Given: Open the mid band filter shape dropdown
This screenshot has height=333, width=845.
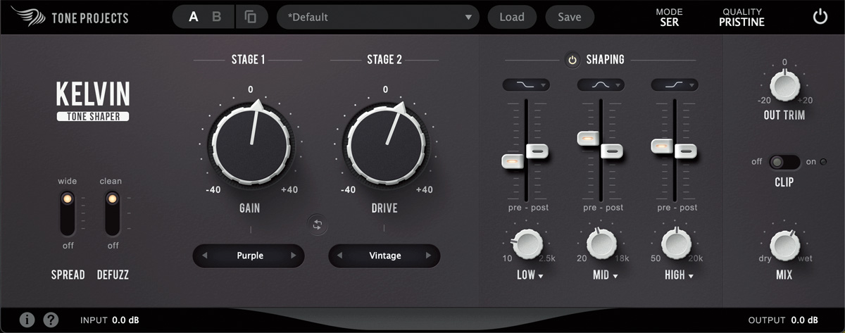Looking at the screenshot, I should point(601,84).
